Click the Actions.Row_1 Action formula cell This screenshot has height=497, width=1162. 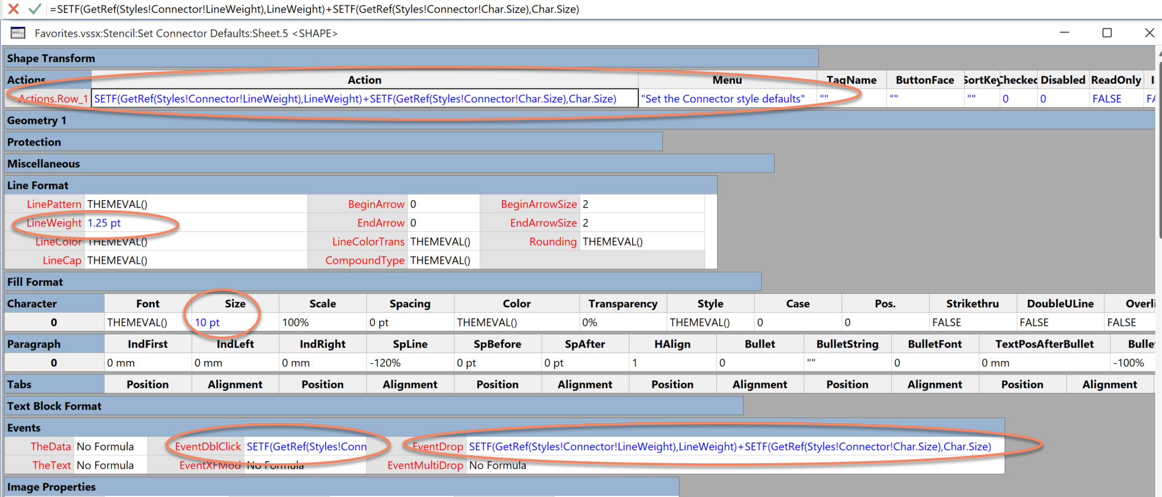tap(364, 99)
